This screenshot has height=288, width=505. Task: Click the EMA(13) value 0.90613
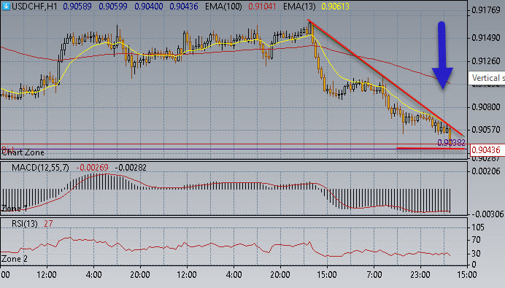point(335,7)
